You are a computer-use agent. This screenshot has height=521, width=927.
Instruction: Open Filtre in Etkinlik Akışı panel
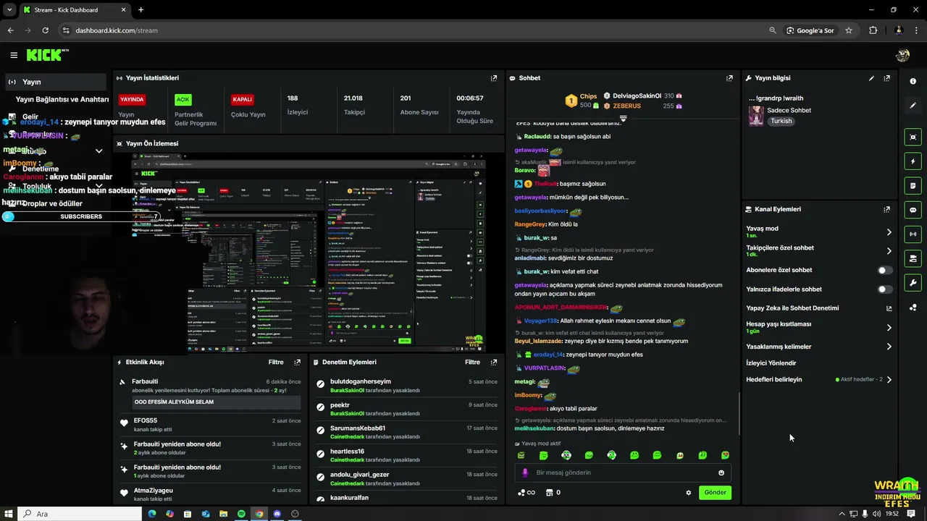click(x=276, y=362)
